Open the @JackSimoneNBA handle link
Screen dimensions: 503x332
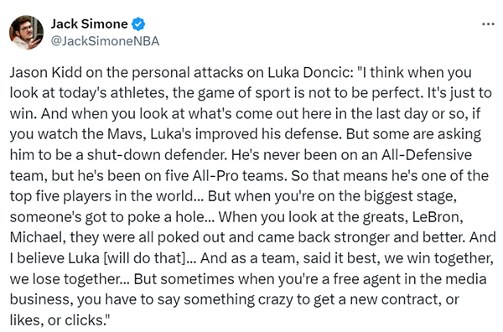pos(105,41)
